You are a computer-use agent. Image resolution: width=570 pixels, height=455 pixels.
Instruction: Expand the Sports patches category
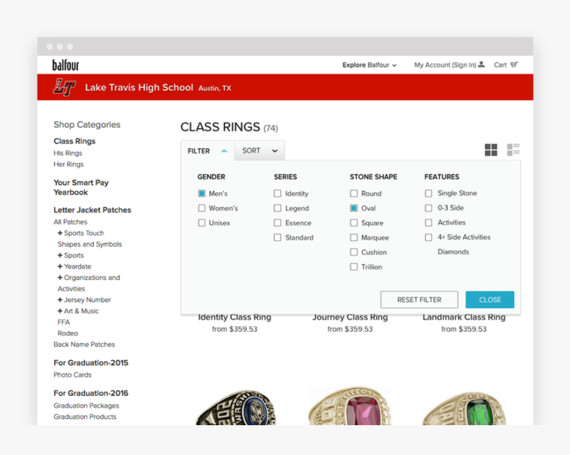pyautogui.click(x=60, y=255)
